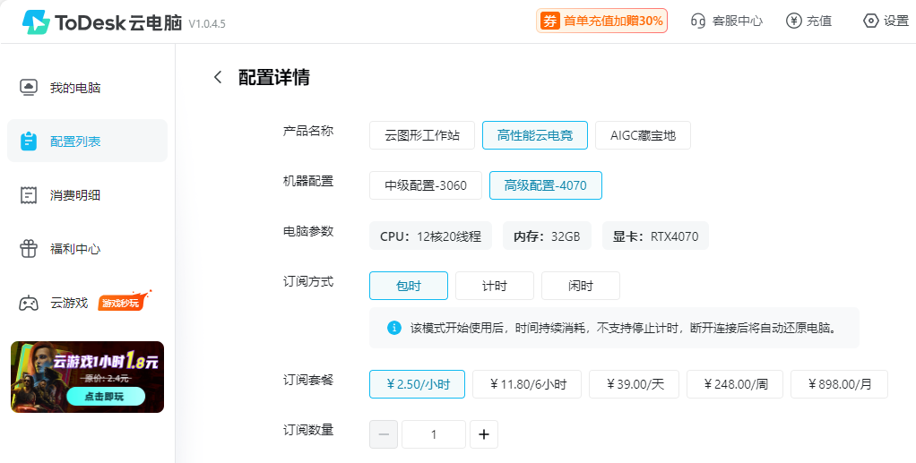Click the 配置详情 page title

274,77
